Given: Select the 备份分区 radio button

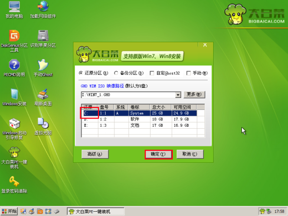Looking at the screenshot, I should (116, 73).
